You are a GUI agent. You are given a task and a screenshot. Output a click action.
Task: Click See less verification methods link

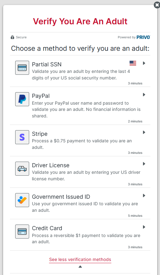(x=80, y=259)
